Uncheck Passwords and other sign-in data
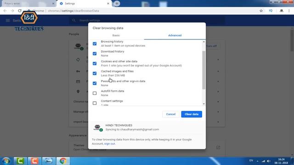294x165 pixels. 95,83
